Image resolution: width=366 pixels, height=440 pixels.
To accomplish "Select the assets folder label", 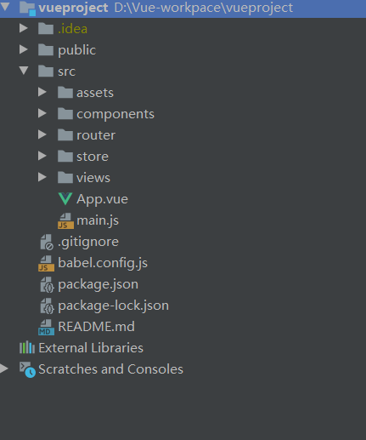I will pyautogui.click(x=95, y=93).
